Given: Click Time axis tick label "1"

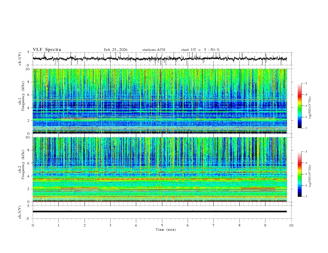Looking at the screenshot, I should click(59, 225).
